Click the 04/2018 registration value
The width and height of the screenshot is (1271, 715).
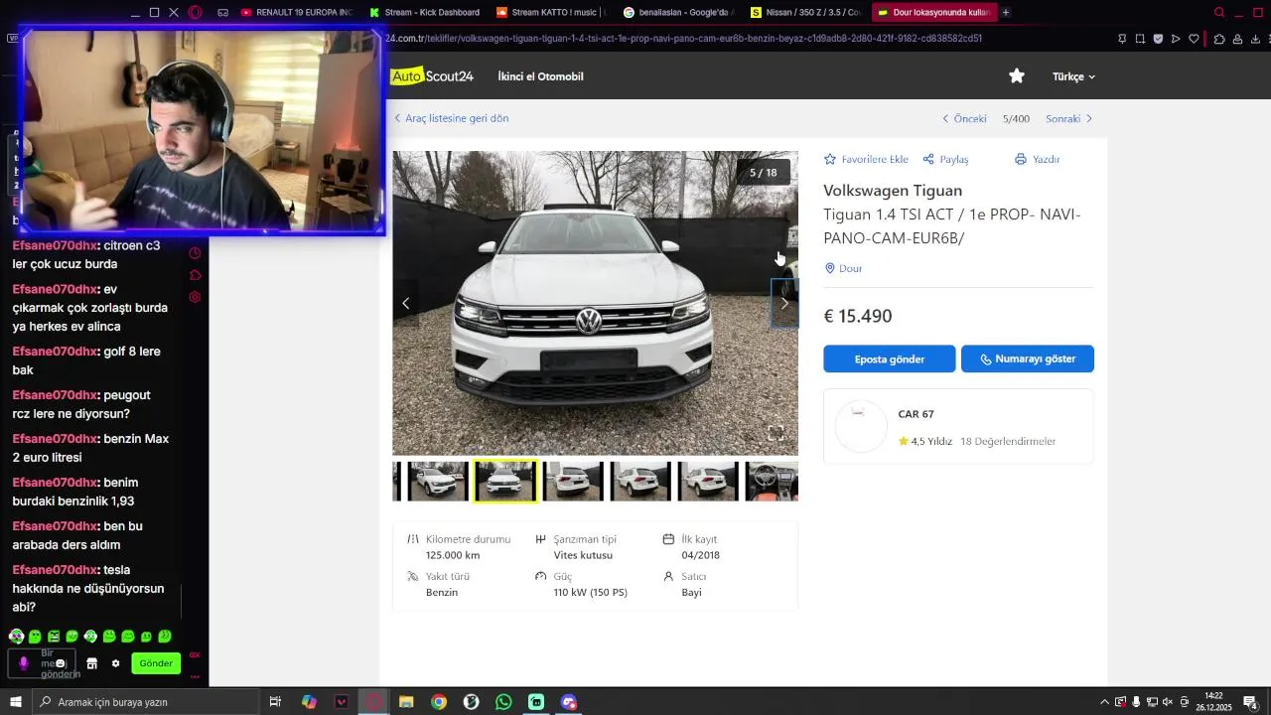[701, 555]
